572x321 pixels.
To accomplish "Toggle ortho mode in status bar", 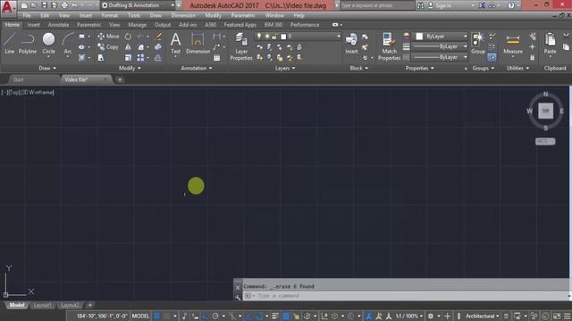I will [206, 316].
